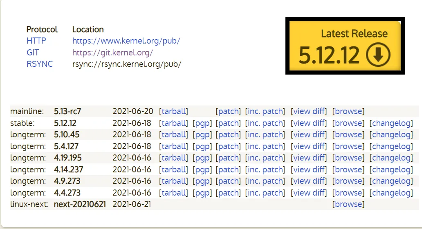Open patch for longterm 5.4.127

coord(228,146)
